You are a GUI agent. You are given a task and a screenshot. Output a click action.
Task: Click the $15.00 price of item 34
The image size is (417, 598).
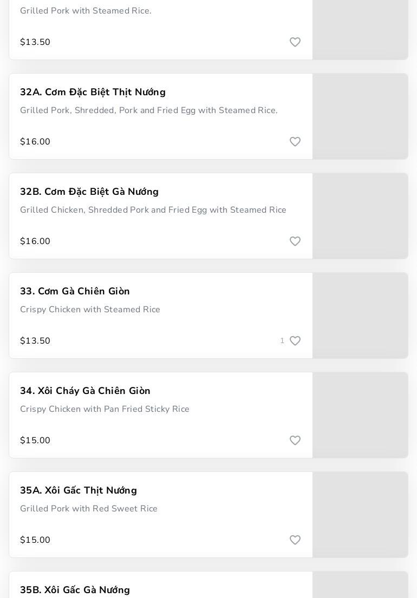tap(35, 440)
